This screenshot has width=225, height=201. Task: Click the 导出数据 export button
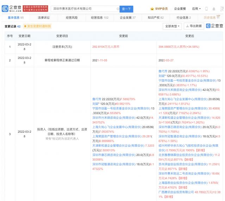[x=194, y=26]
